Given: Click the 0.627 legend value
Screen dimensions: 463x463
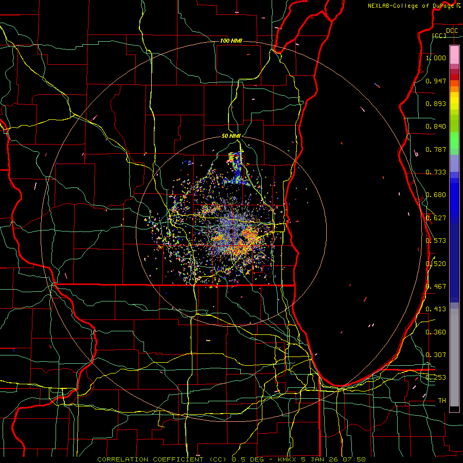Looking at the screenshot, I should click(x=436, y=218).
